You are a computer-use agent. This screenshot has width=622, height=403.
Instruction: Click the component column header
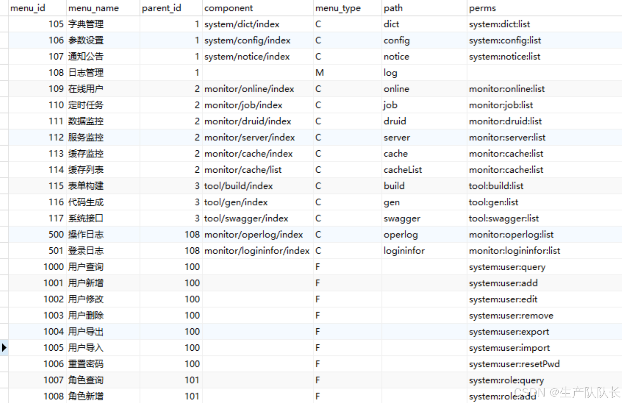click(x=229, y=8)
